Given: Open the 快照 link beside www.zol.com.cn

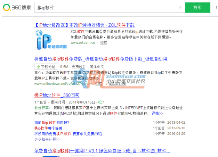Looking at the screenshot, I should pos(104,43).
